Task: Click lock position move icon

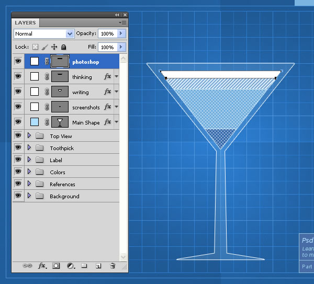Action: click(54, 47)
